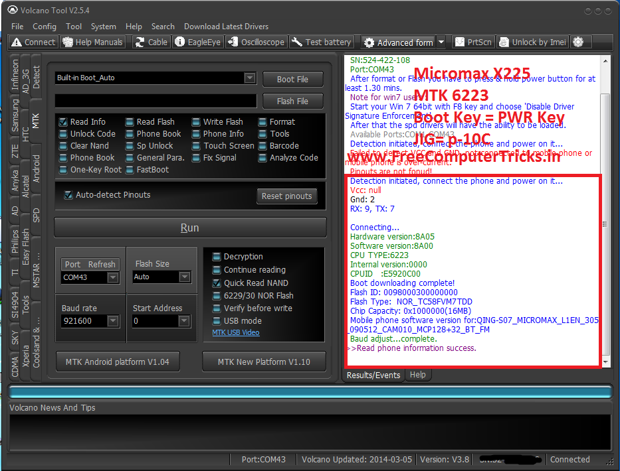Click the log scrollbar down arrow
Screen dimensions: 620x471
point(605,362)
